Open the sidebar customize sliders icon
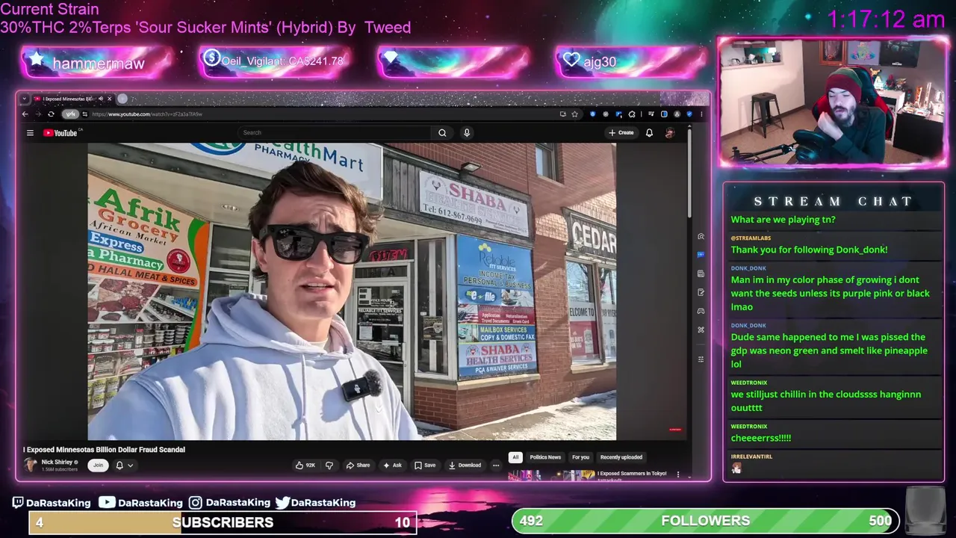The height and width of the screenshot is (538, 956). (701, 359)
